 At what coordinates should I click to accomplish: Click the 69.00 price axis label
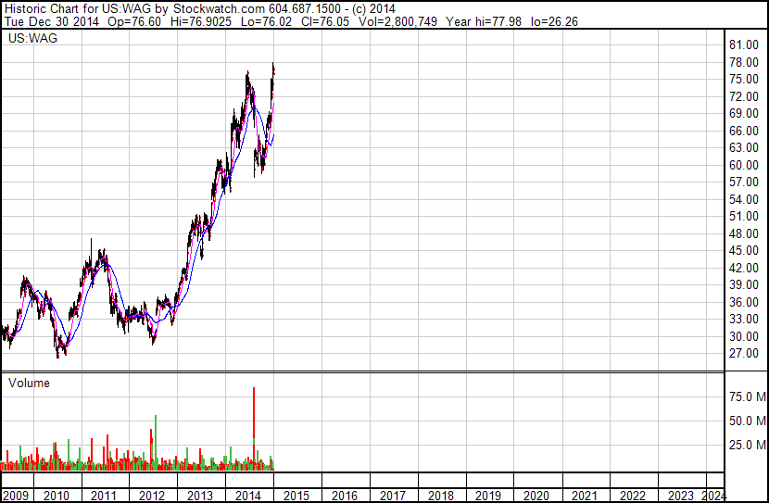coord(744,113)
